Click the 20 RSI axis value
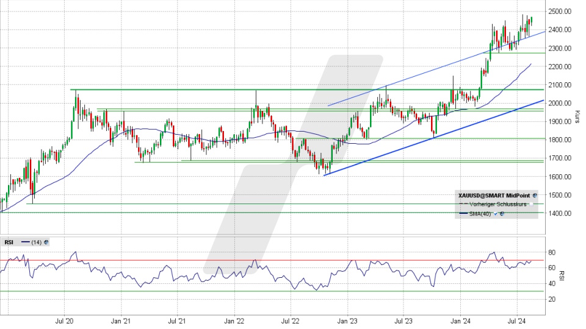Screen dimensions: 586x329 coord(552,299)
